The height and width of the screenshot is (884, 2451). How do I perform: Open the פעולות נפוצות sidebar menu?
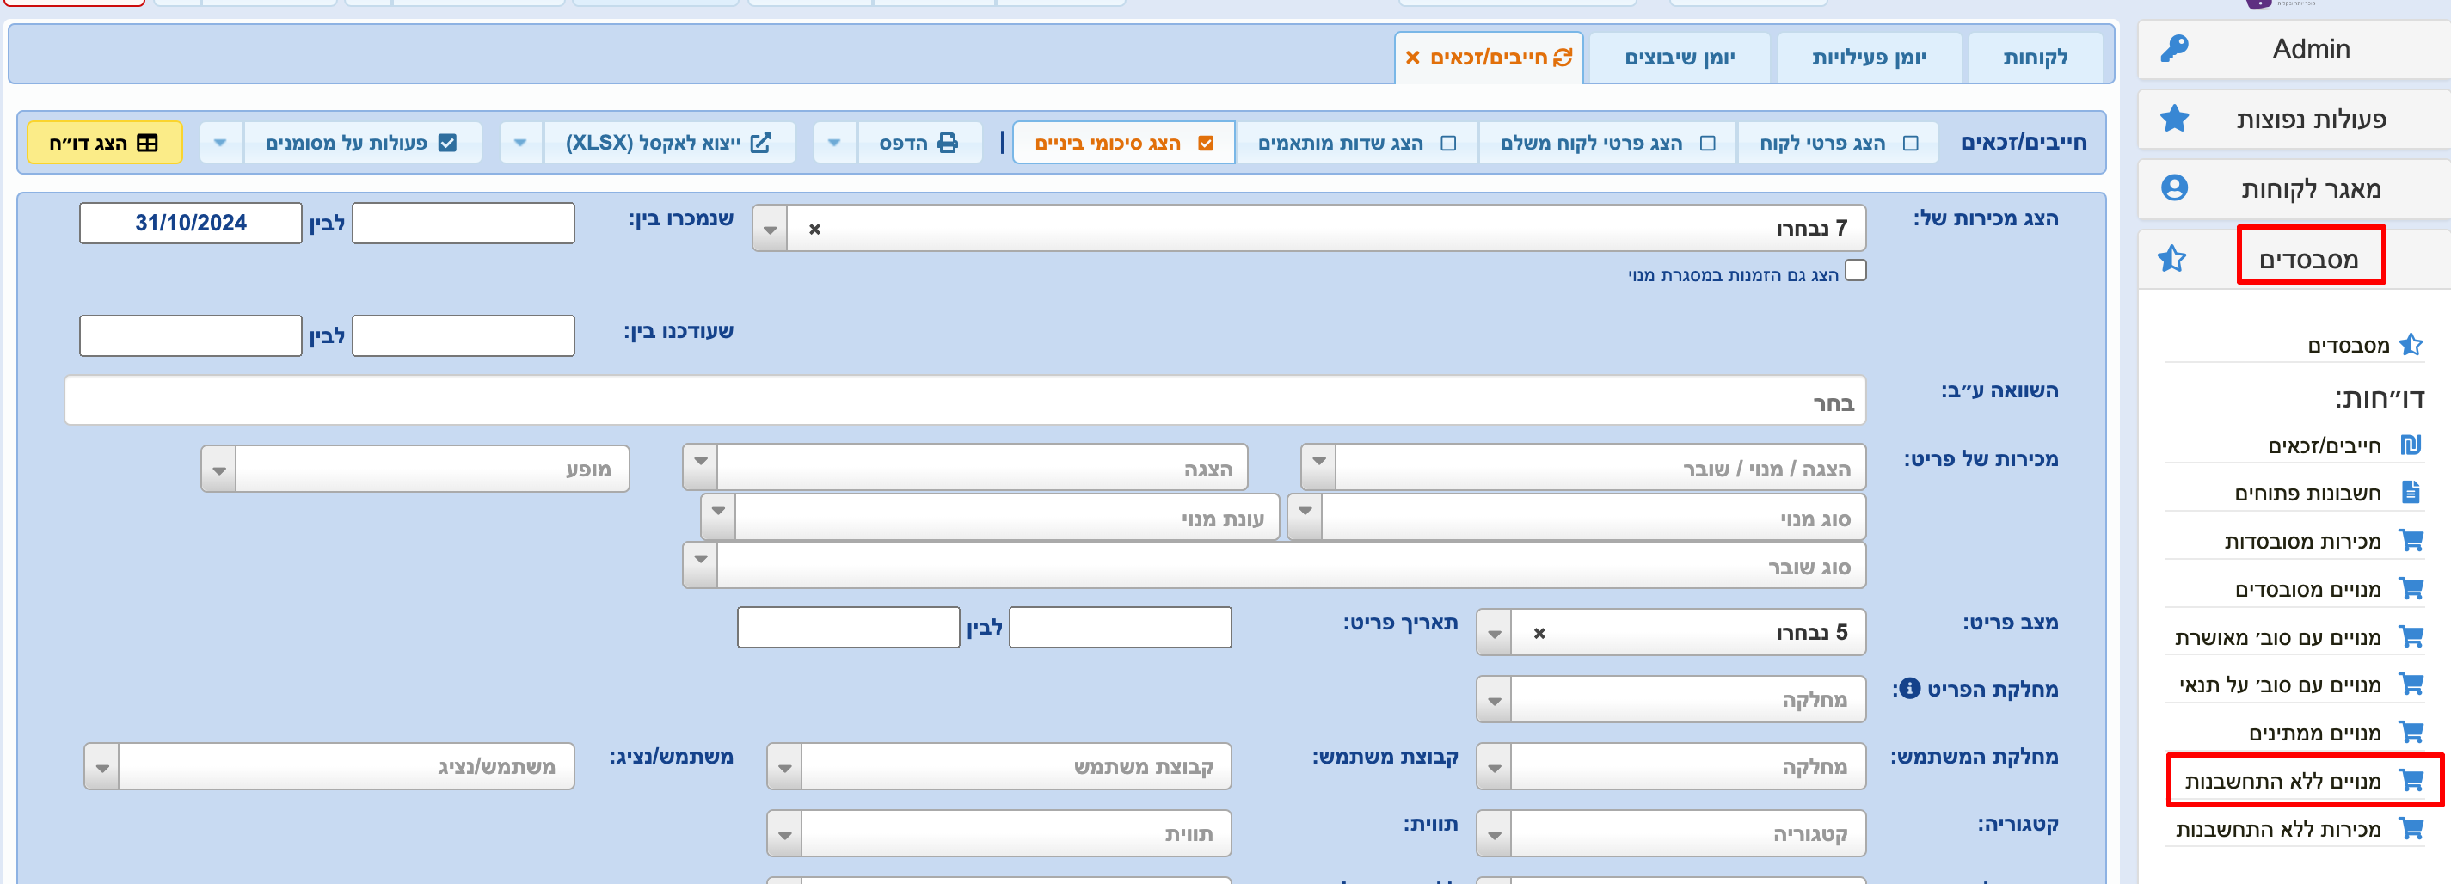point(2295,119)
